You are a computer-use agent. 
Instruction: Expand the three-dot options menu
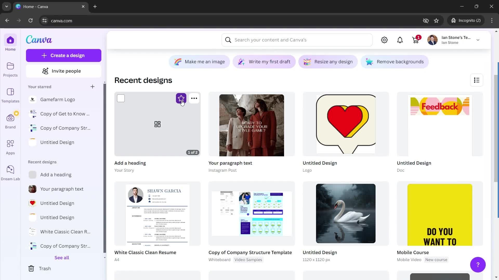[x=194, y=99]
